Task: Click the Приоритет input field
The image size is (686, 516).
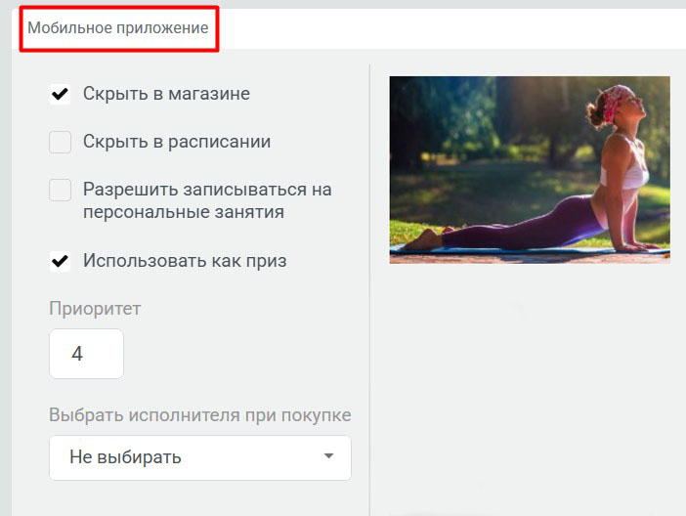Action: (x=86, y=354)
